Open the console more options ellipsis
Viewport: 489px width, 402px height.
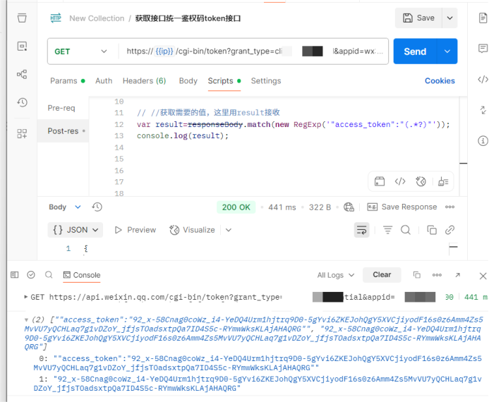(x=437, y=275)
